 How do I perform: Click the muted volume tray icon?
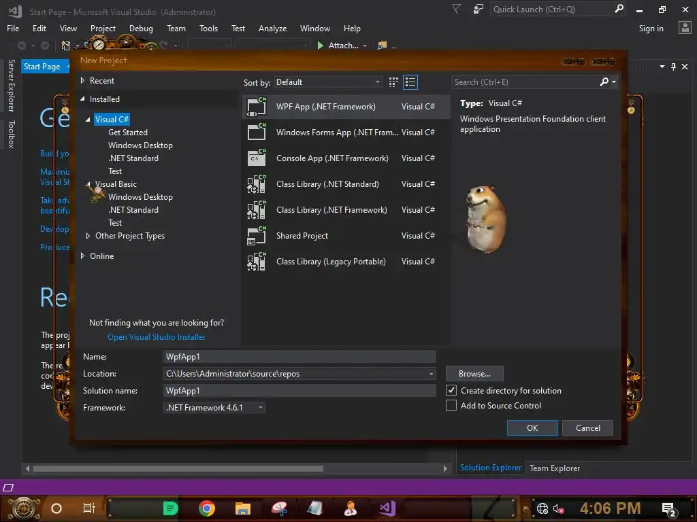pos(558,508)
